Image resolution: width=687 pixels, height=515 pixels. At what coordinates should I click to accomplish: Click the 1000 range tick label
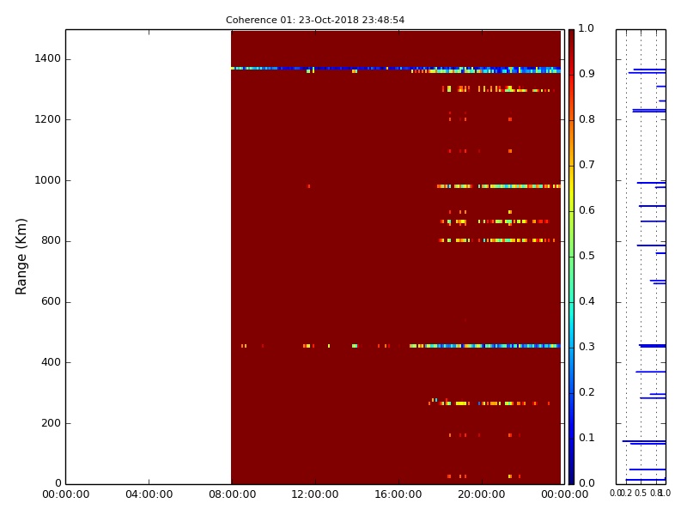(48, 180)
